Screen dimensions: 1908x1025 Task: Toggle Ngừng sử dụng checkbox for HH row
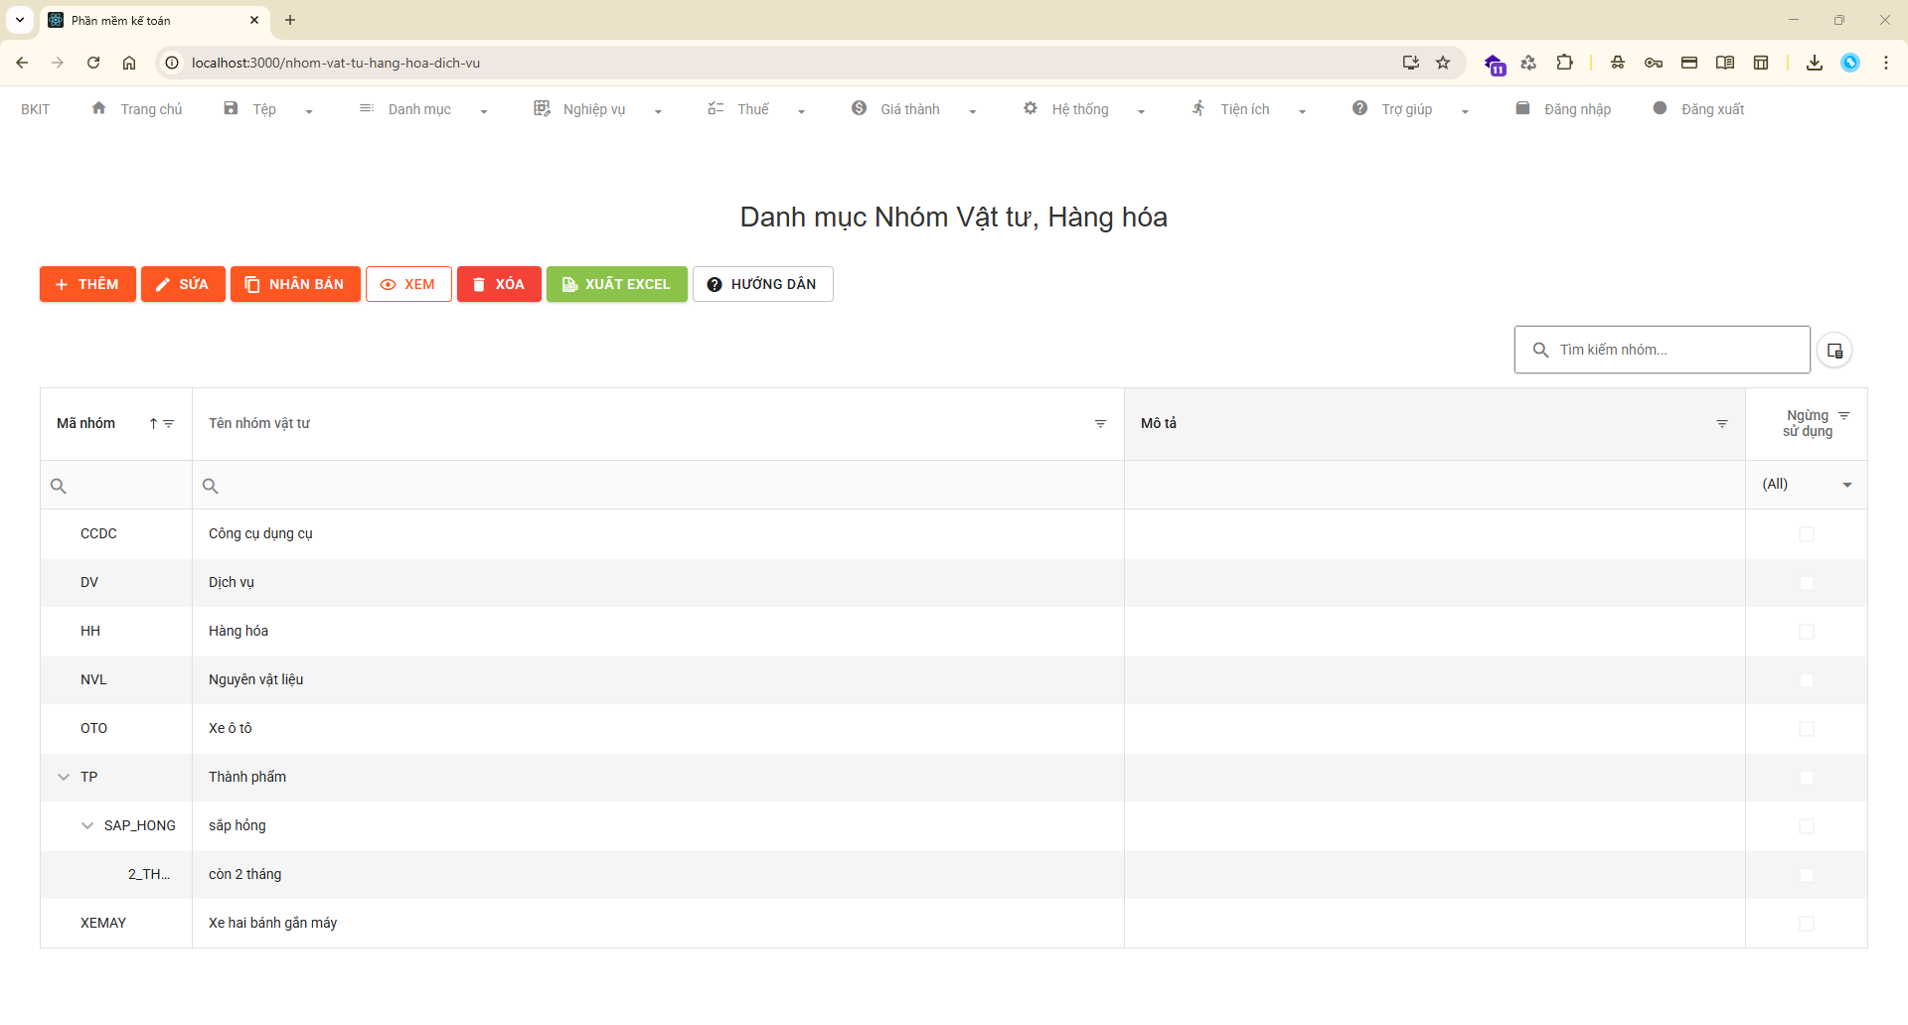tap(1807, 632)
